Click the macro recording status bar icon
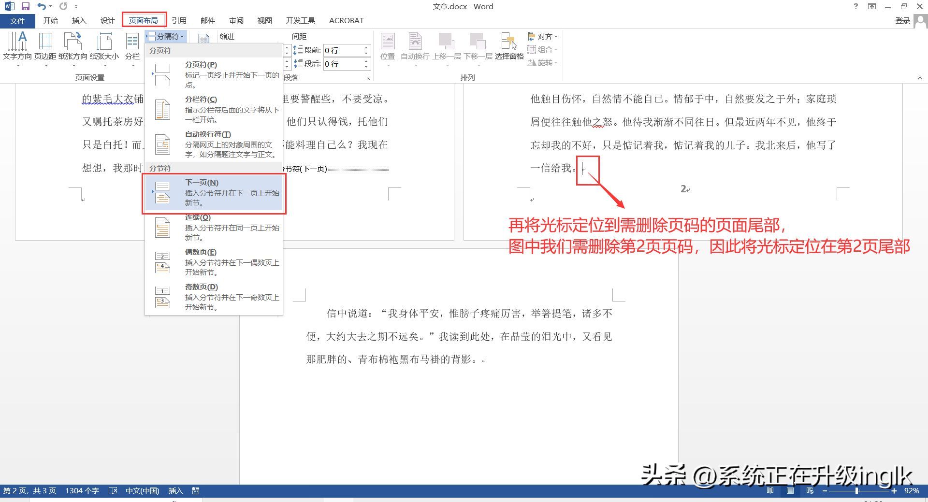 coord(196,490)
